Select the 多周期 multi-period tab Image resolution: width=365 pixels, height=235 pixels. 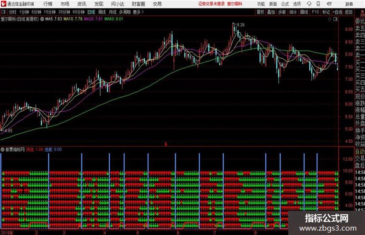coord(125,12)
